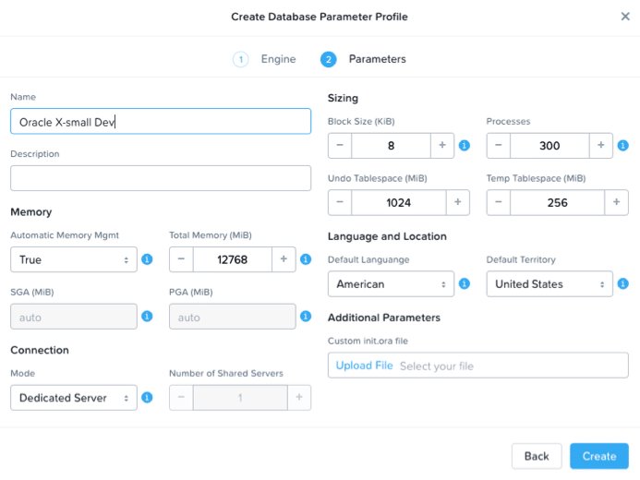Click info icon beside Connection Mode dropdown

click(x=147, y=398)
